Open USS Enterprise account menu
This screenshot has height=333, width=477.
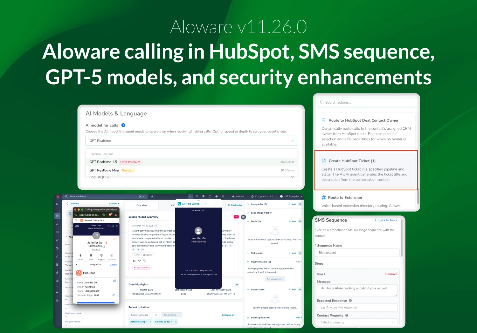(291, 196)
